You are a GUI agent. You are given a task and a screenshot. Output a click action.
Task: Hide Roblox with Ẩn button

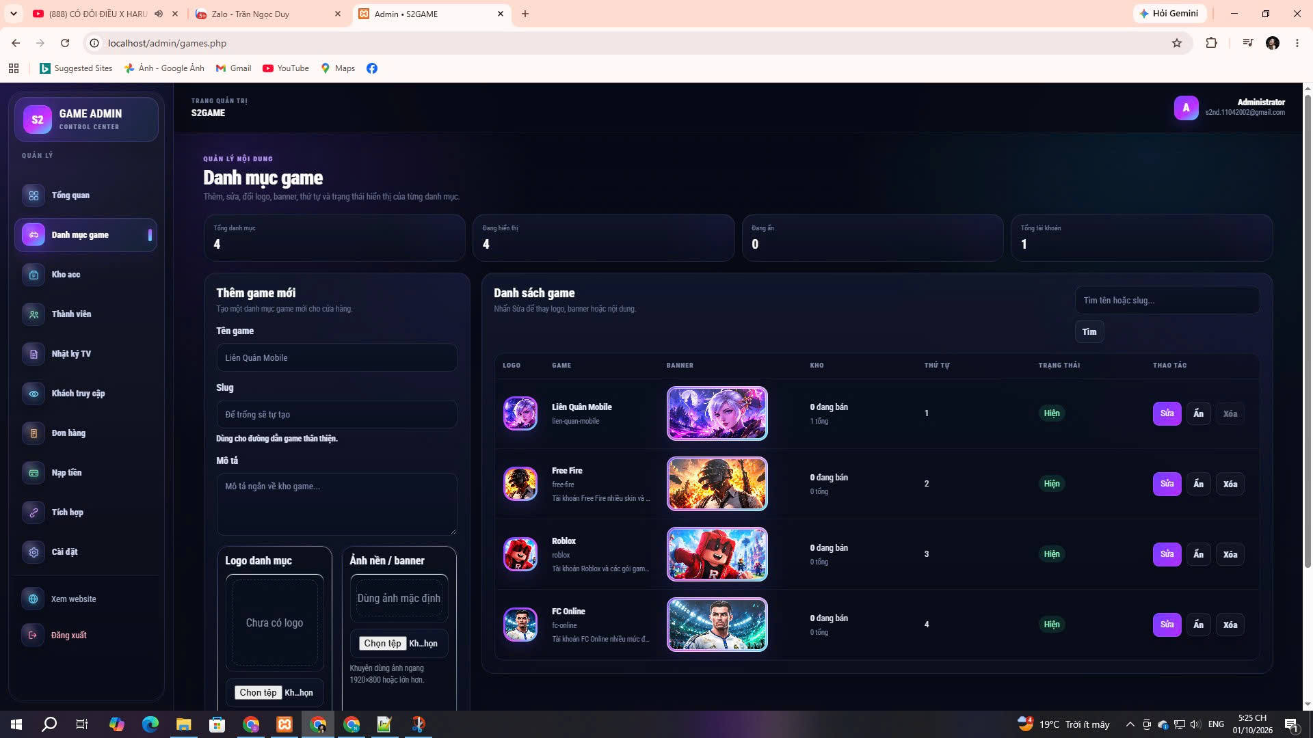click(1199, 554)
